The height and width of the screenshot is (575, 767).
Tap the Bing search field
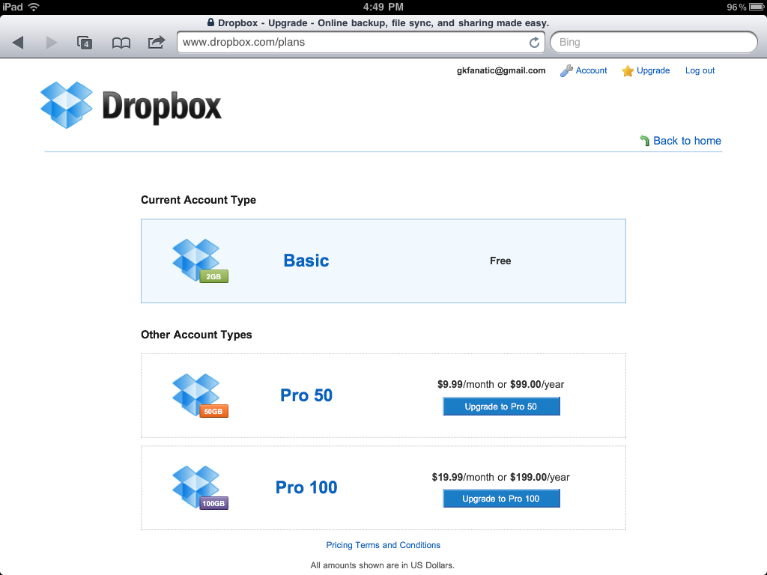(653, 43)
